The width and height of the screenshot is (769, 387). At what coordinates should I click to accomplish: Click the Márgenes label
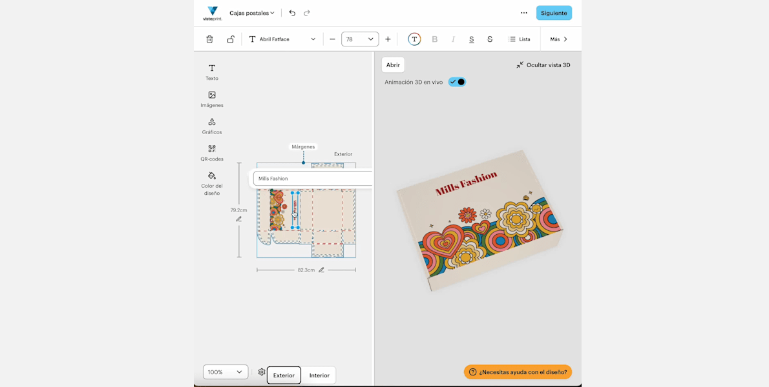coord(303,146)
